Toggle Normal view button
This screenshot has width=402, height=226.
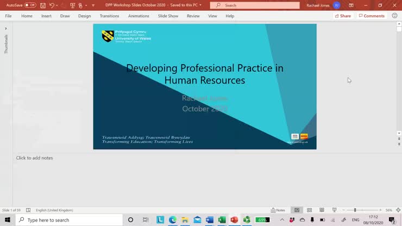coord(297,210)
